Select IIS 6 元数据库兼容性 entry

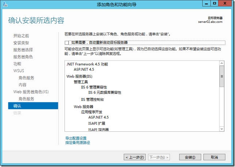pyautogui.click(x=105, y=92)
